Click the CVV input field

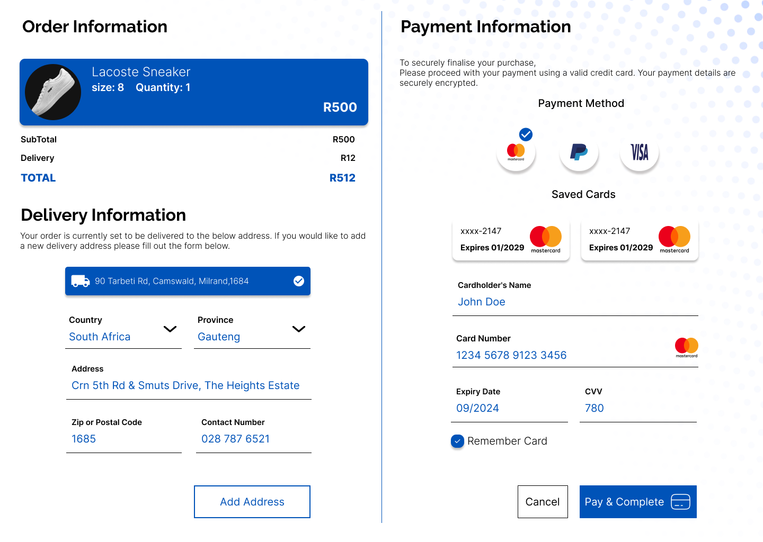click(636, 408)
